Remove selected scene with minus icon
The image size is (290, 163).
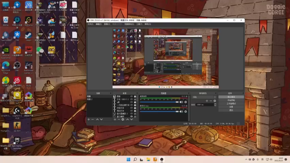click(x=93, y=120)
